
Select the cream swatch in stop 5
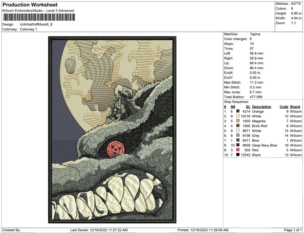[238, 131]
